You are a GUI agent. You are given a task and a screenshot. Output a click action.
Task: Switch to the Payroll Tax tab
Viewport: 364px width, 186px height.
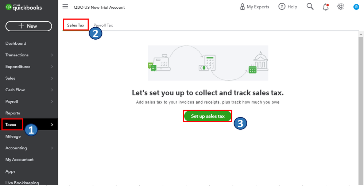click(103, 25)
